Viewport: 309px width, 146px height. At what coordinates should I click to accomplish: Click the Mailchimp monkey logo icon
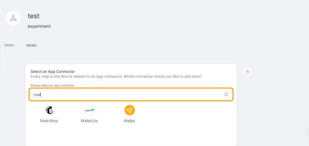pos(49,110)
